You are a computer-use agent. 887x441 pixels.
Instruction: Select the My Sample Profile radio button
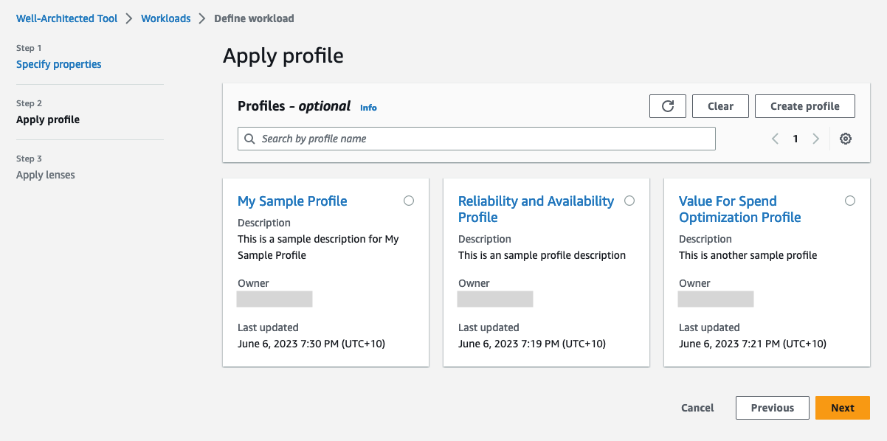click(x=409, y=201)
